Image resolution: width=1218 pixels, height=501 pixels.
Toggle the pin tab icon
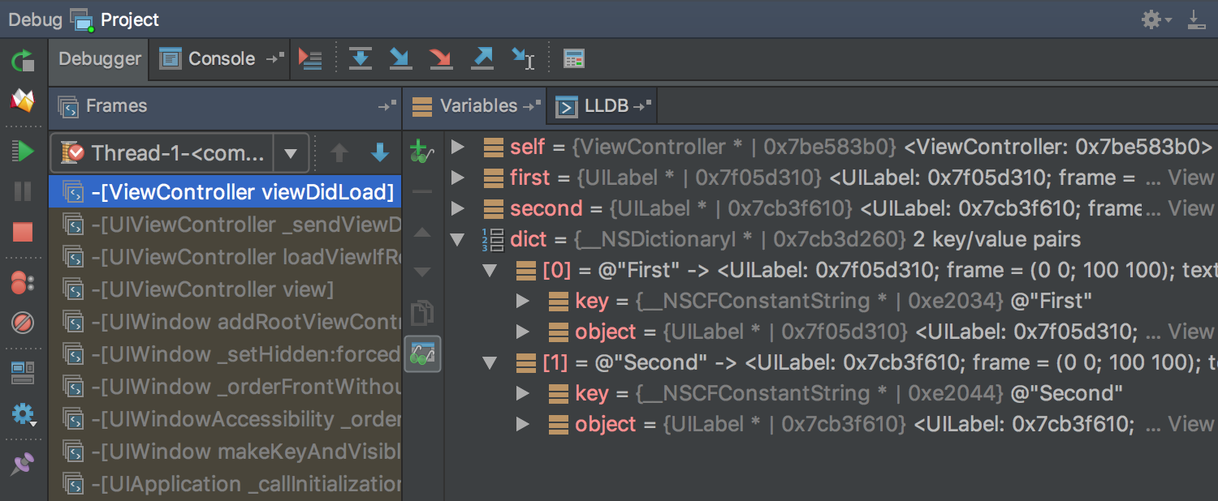23,465
